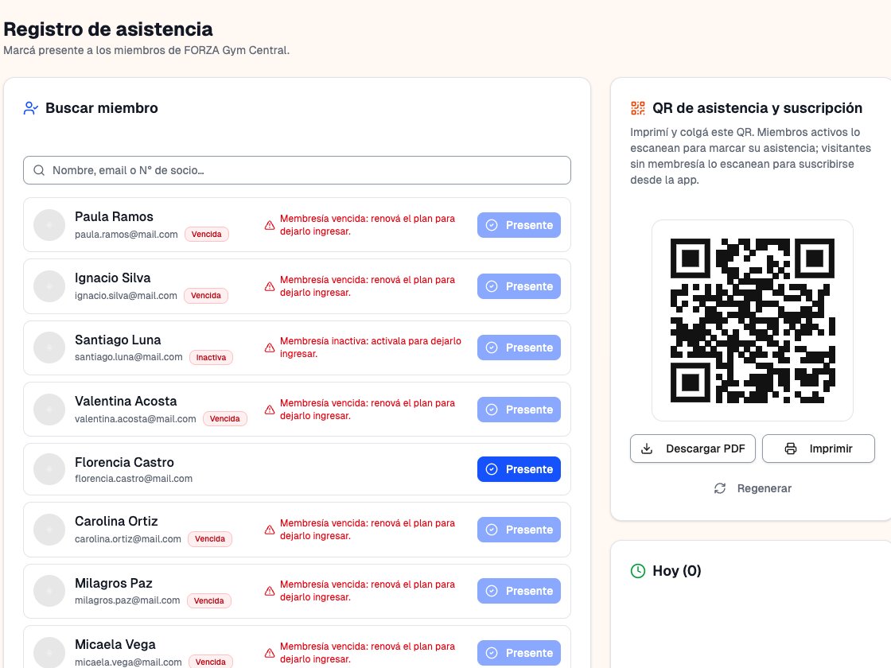891x668 pixels.
Task: Click Presente button for Santiago Luna
Action: click(x=519, y=348)
